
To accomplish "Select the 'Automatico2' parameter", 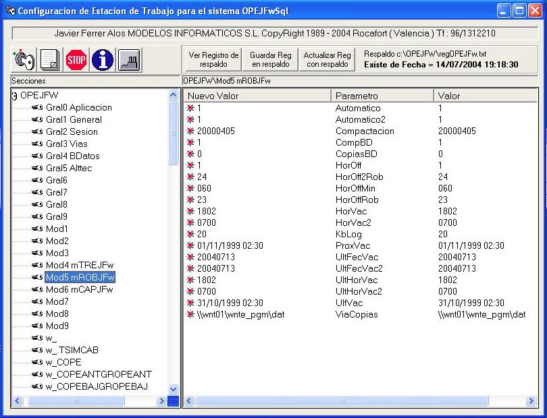I will coord(361,119).
